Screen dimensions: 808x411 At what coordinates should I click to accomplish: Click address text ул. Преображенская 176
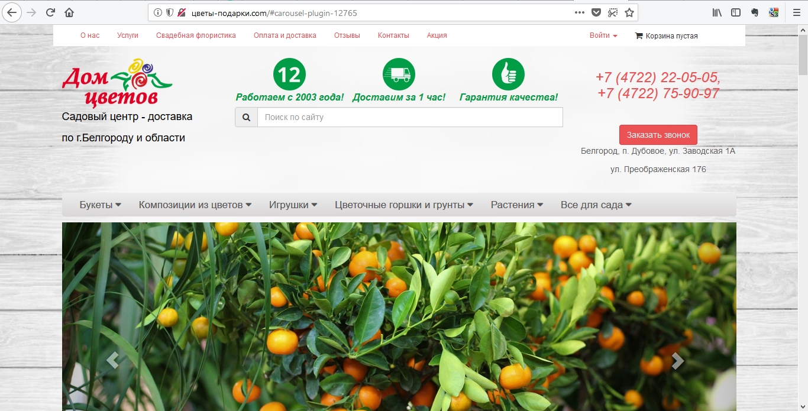pyautogui.click(x=658, y=170)
